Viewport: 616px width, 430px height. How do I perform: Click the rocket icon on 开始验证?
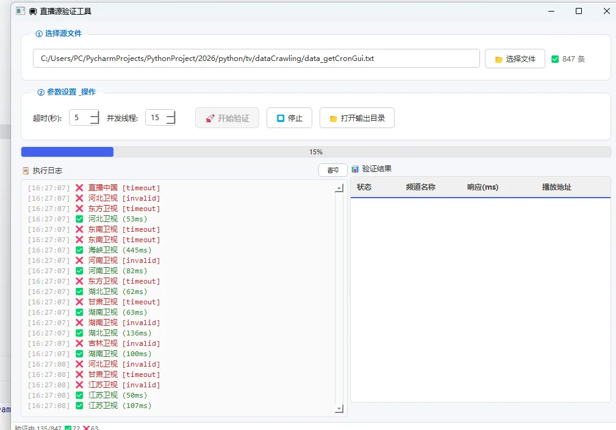(x=210, y=118)
